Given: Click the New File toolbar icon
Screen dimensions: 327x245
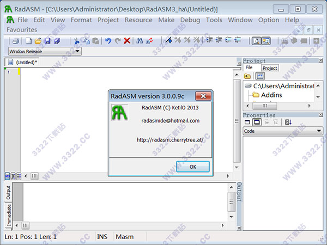Looking at the screenshot, I should coord(29,41).
